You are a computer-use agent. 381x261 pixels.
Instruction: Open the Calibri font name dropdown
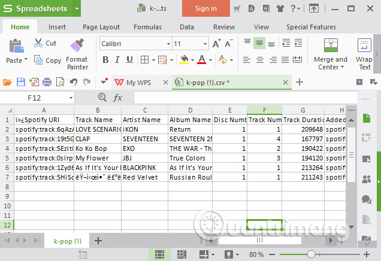[166, 44]
